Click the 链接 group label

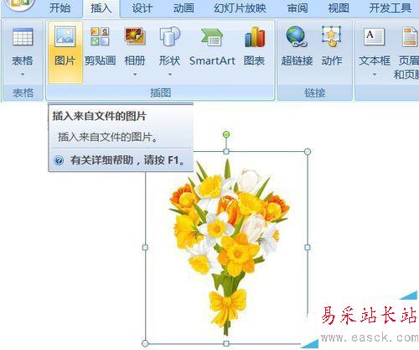[x=315, y=93]
